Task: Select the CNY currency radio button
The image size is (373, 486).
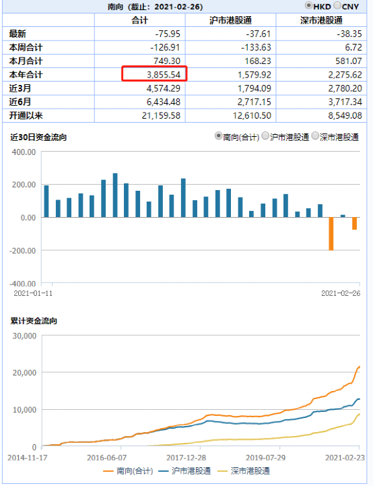Action: pos(337,5)
